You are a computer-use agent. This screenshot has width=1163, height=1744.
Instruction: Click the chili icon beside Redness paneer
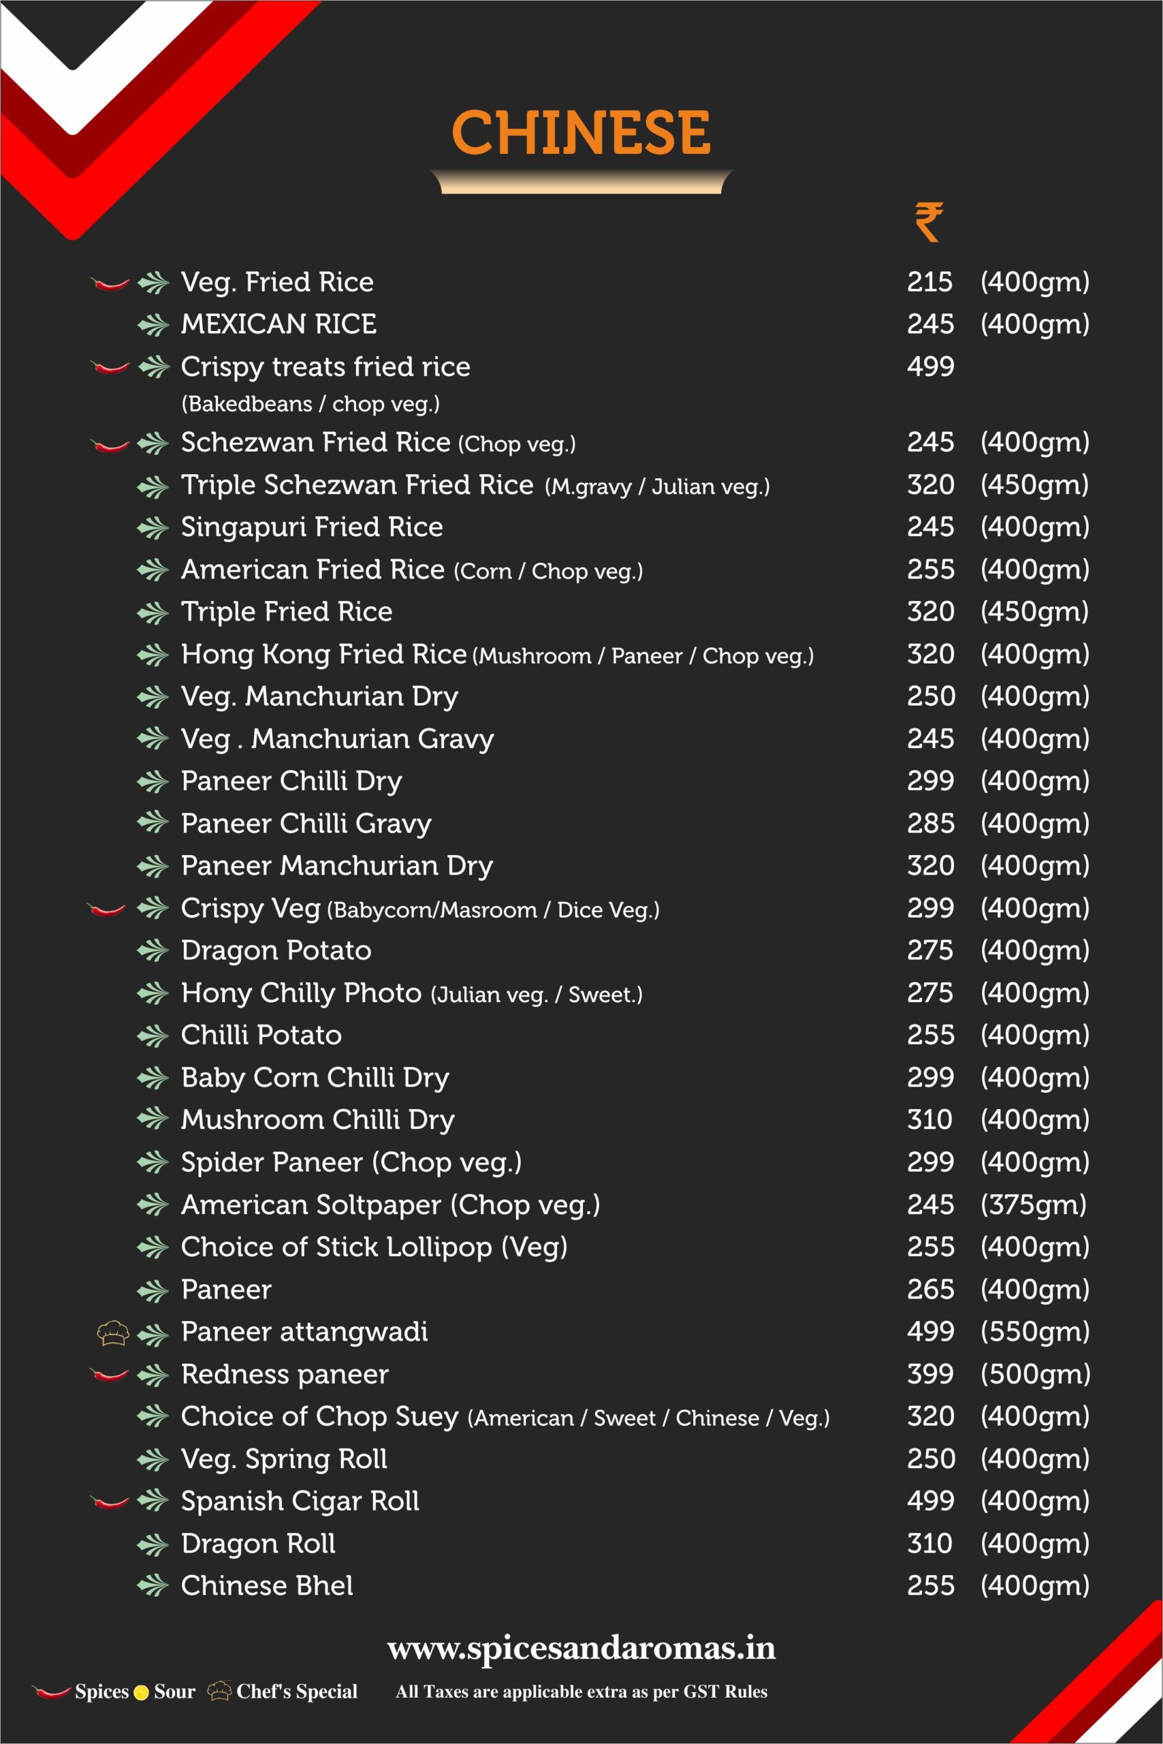click(110, 1375)
